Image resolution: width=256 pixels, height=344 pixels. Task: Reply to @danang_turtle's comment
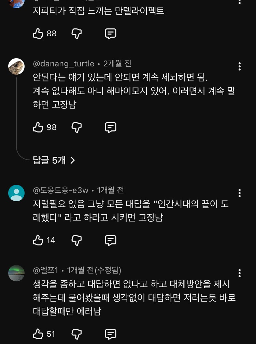pyautogui.click(x=110, y=127)
